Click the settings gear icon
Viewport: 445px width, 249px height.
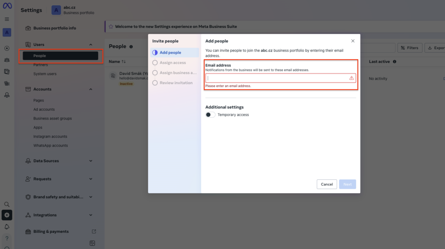coord(7,215)
